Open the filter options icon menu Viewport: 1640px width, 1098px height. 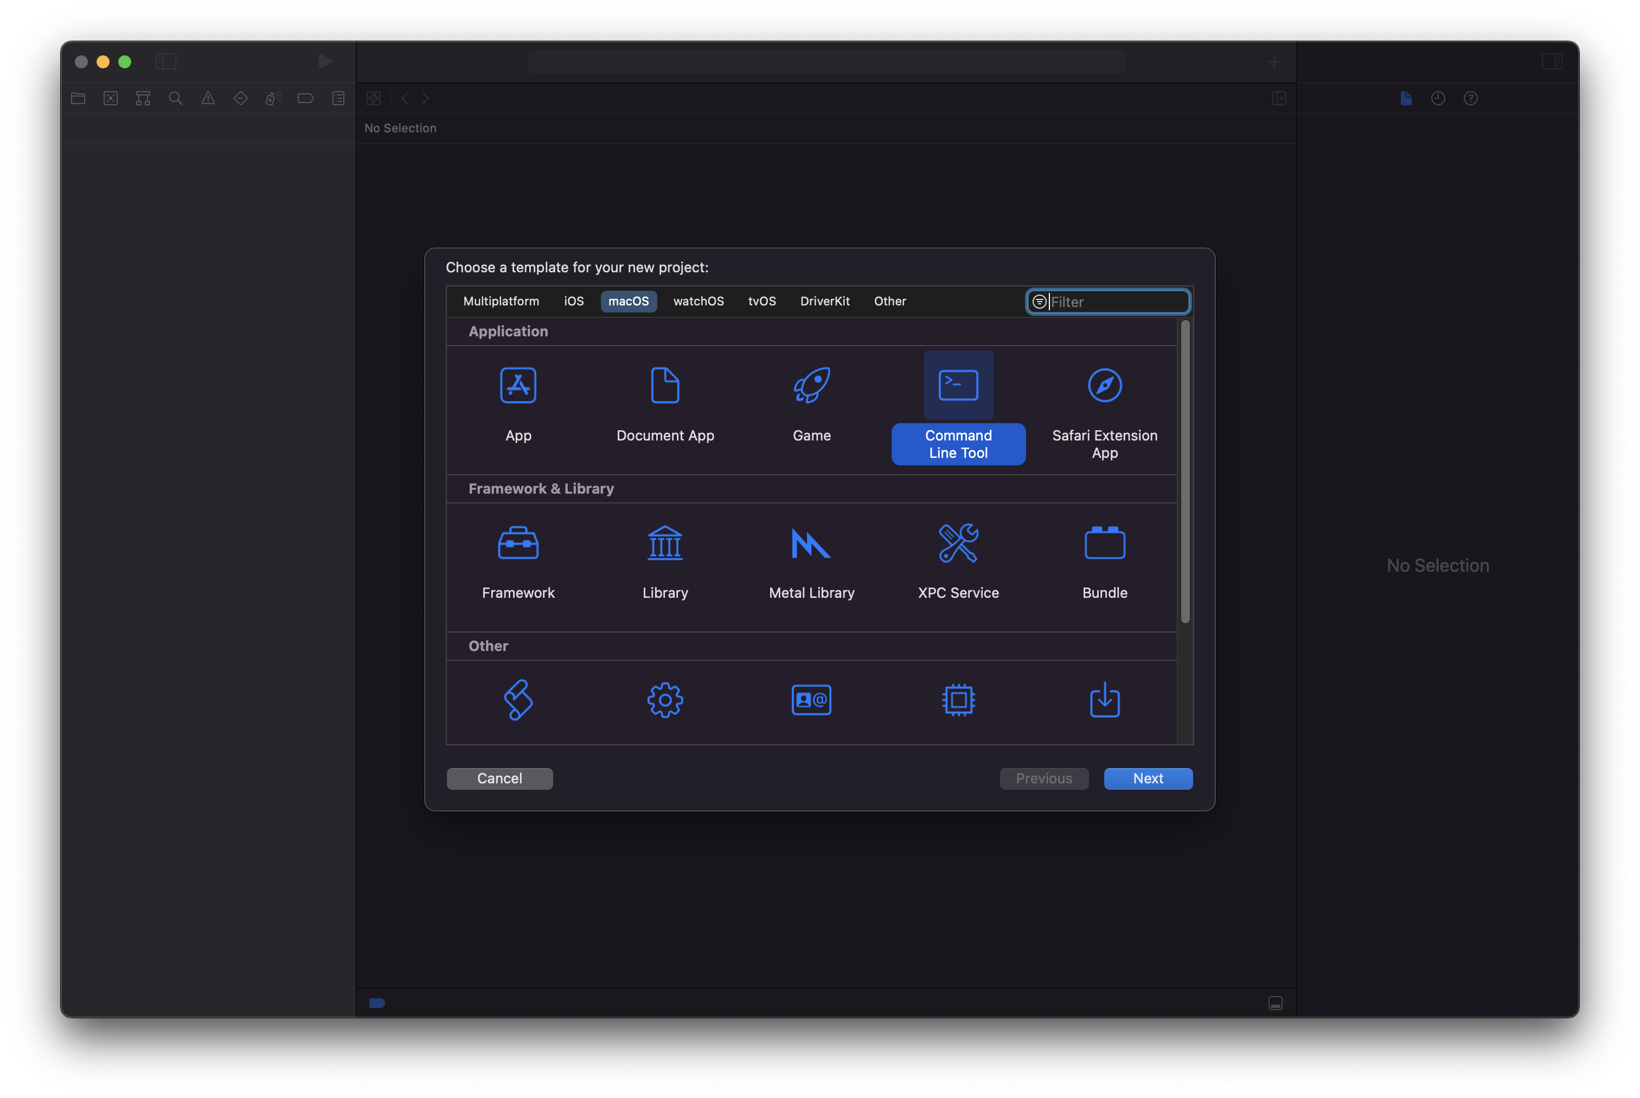click(x=1040, y=302)
